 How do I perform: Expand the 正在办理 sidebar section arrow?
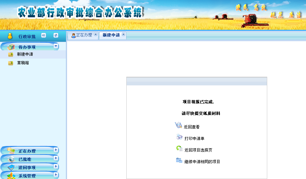coord(56,150)
